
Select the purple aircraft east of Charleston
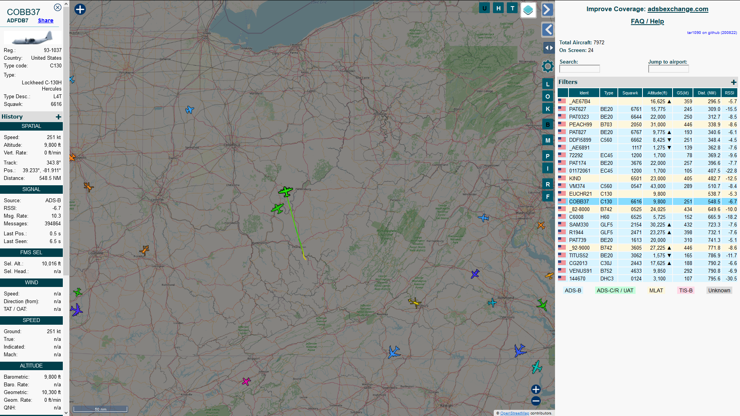(x=475, y=274)
